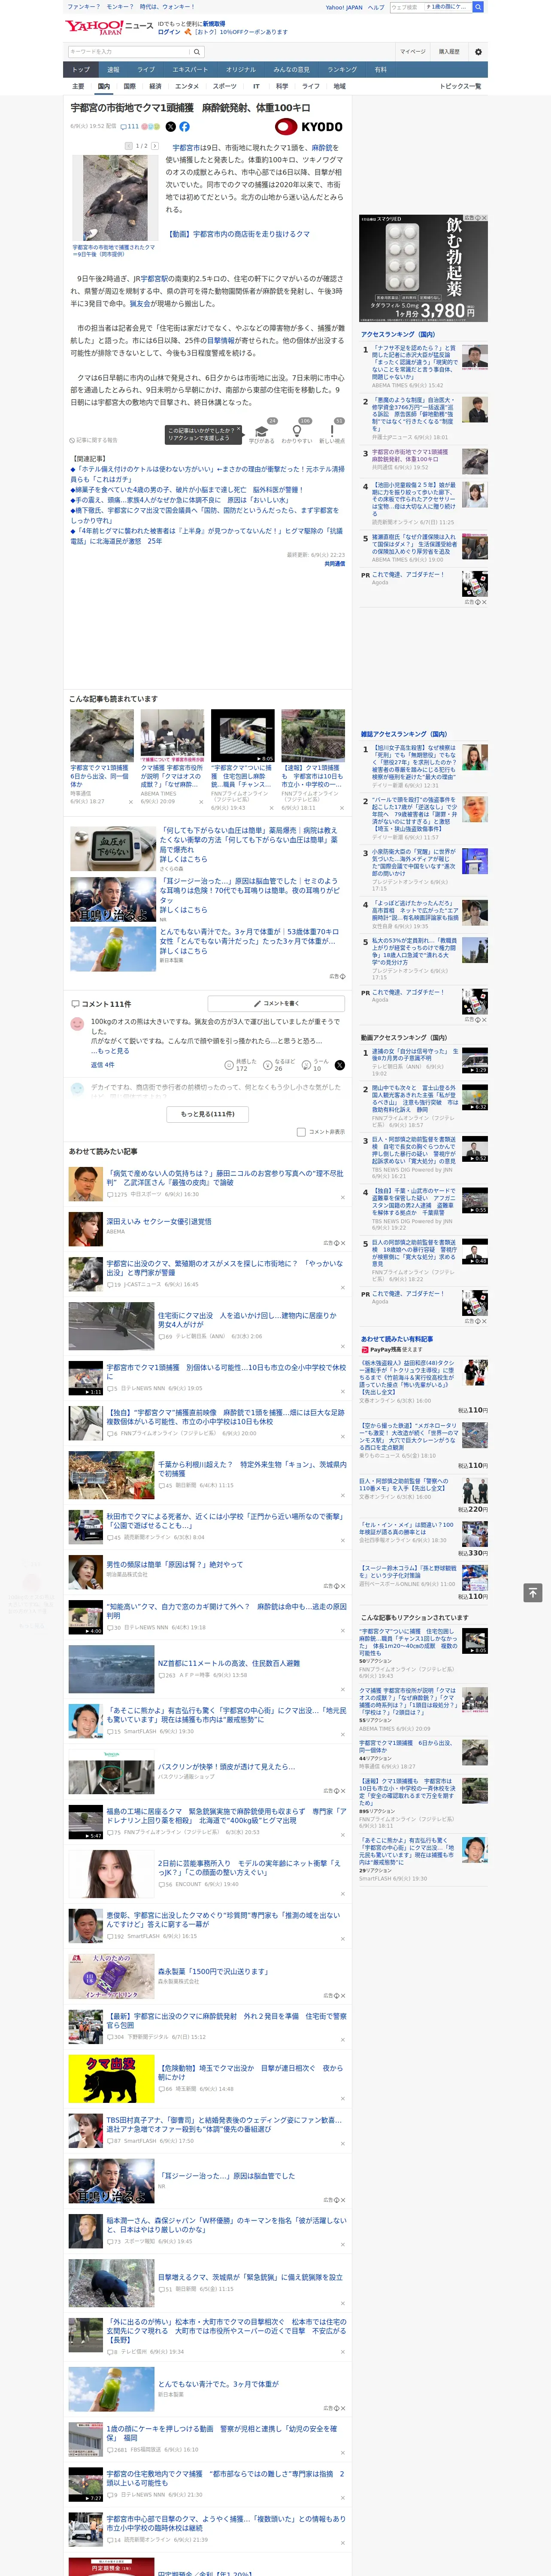This screenshot has width=551, height=2576.
Task: Open the first video thumbnail in 動画アクセスランキング
Action: pos(475,1061)
